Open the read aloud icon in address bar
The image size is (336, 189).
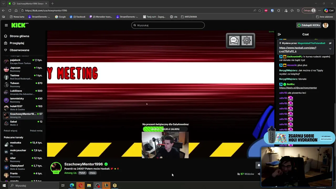click(x=255, y=10)
